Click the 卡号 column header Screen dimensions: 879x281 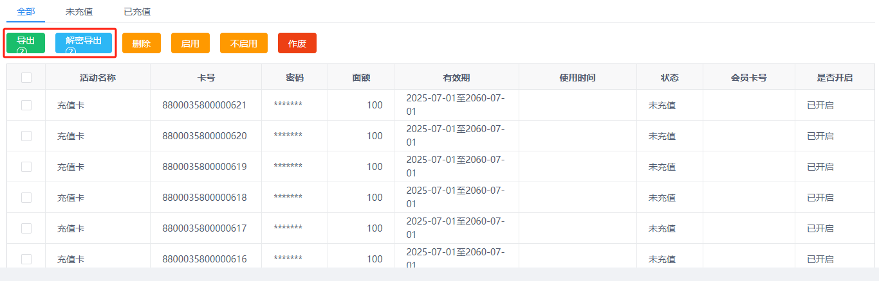[x=206, y=78]
